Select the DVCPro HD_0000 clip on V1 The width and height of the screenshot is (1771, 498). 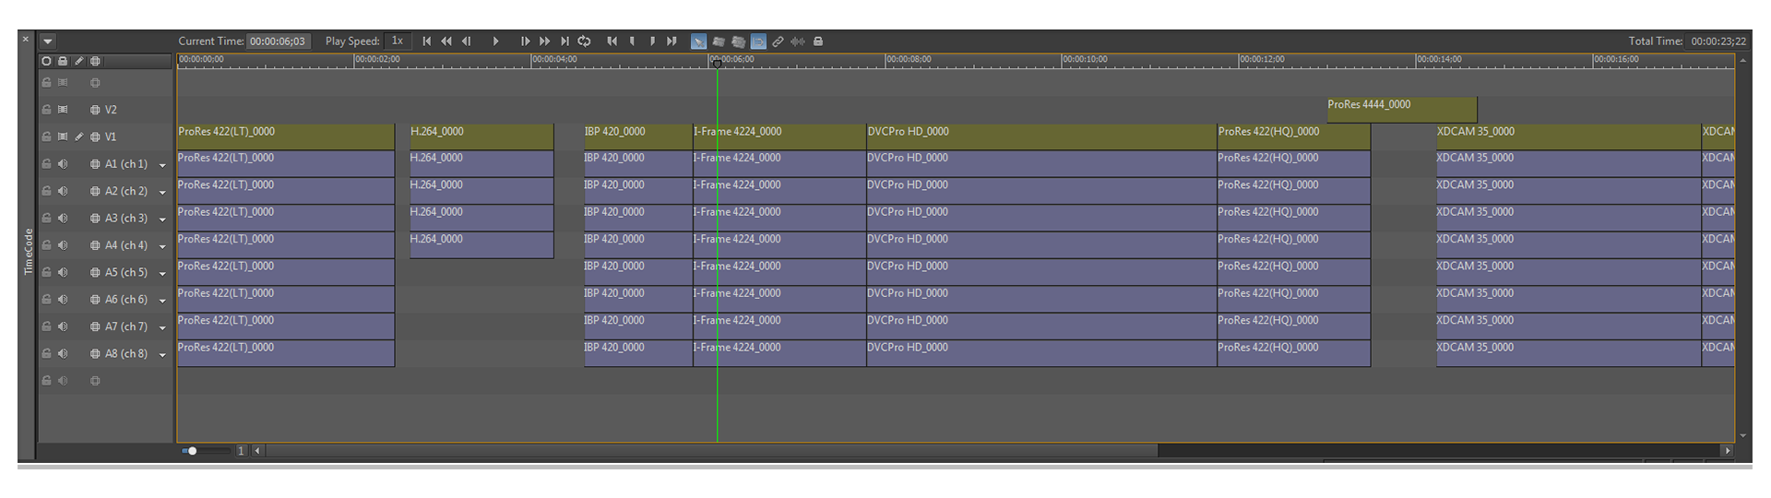1041,136
